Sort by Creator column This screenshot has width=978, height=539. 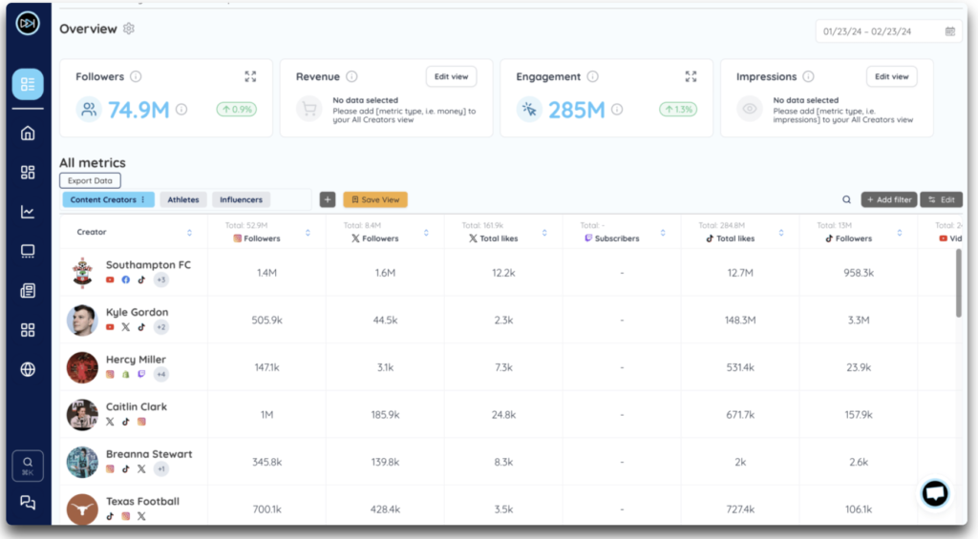click(x=189, y=233)
